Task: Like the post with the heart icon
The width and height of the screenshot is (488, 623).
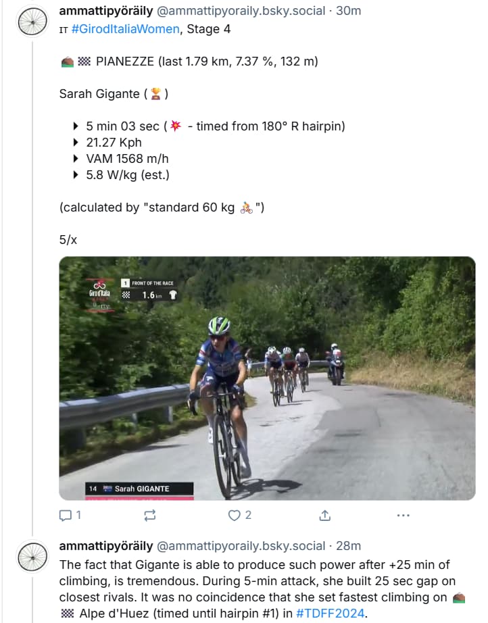Action: (235, 516)
